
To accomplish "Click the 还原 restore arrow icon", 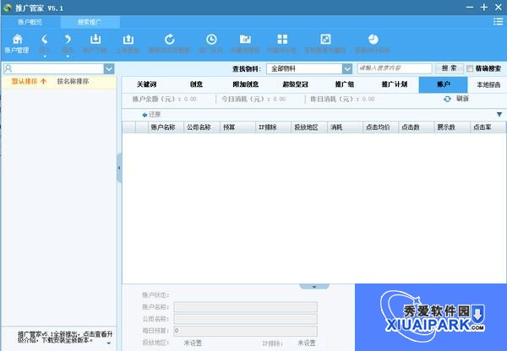I will 144,115.
